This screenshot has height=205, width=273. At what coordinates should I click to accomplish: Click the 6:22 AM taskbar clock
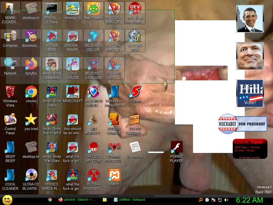coord(250,200)
